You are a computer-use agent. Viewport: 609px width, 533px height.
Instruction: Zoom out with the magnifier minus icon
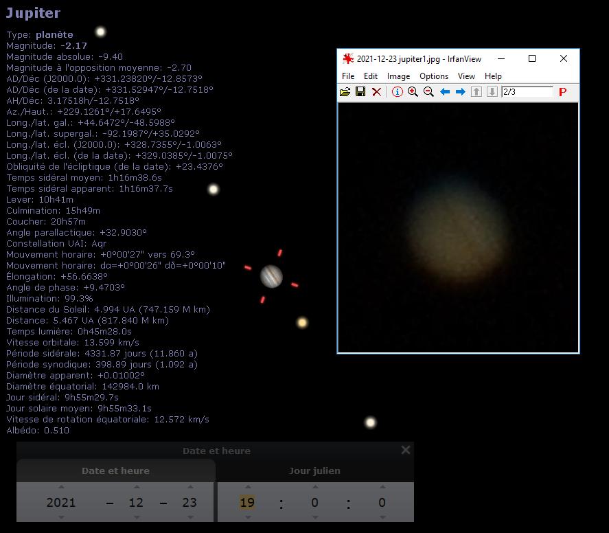coord(428,92)
